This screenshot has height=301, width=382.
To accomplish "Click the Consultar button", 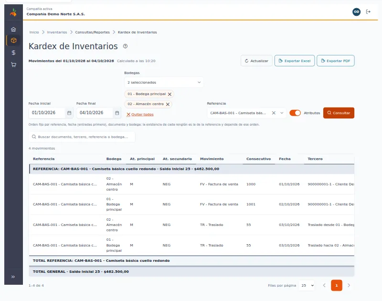I will tap(339, 113).
